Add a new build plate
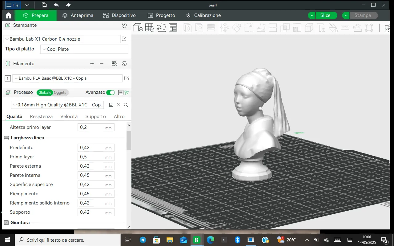Screen dimensions: 394x246 150,28
